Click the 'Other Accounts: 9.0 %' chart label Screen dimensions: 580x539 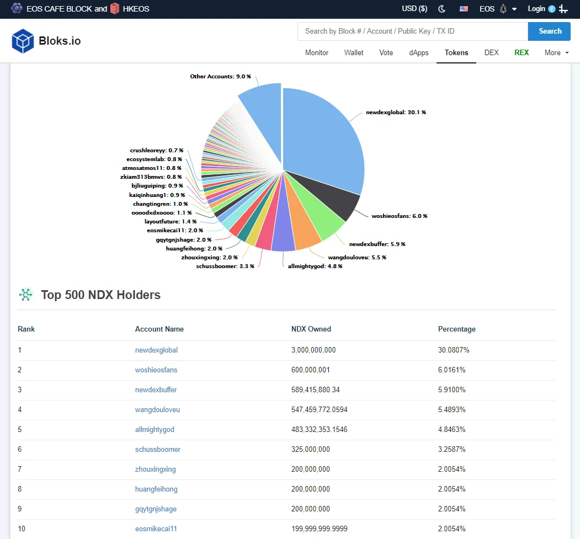tap(220, 77)
